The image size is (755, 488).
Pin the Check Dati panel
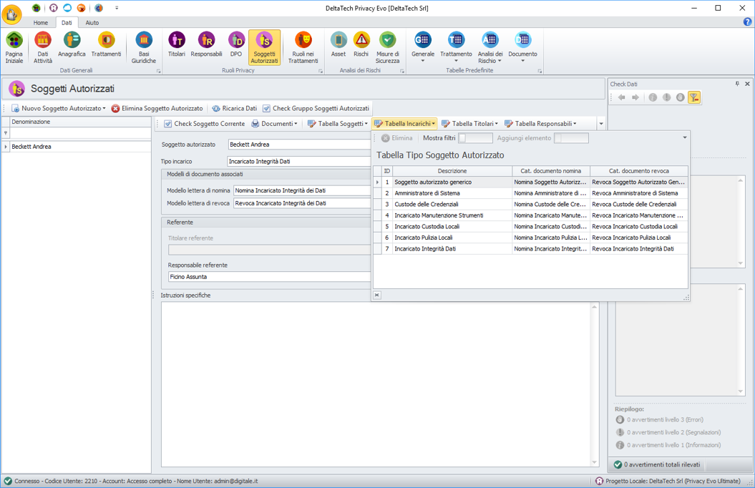[737, 84]
